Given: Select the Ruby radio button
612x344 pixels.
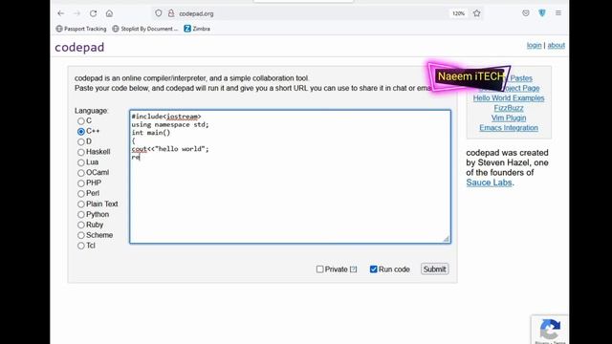Looking at the screenshot, I should pyautogui.click(x=80, y=226).
